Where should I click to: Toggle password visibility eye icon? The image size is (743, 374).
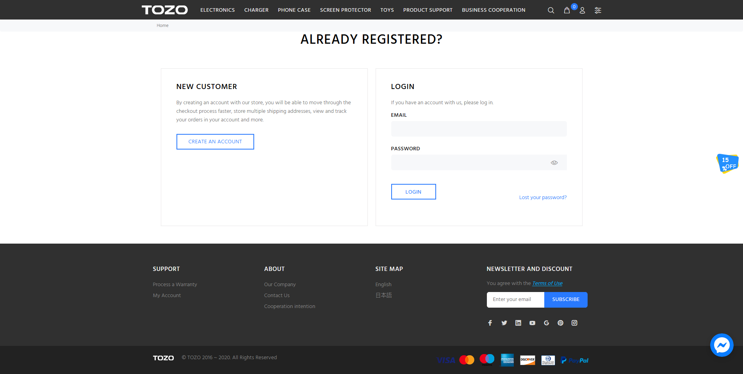[x=554, y=163]
